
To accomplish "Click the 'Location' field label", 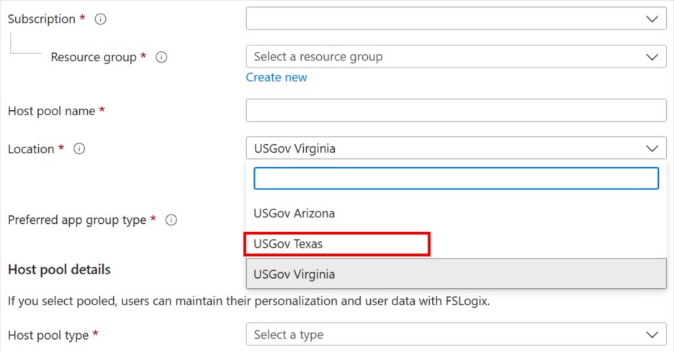I will coord(31,149).
